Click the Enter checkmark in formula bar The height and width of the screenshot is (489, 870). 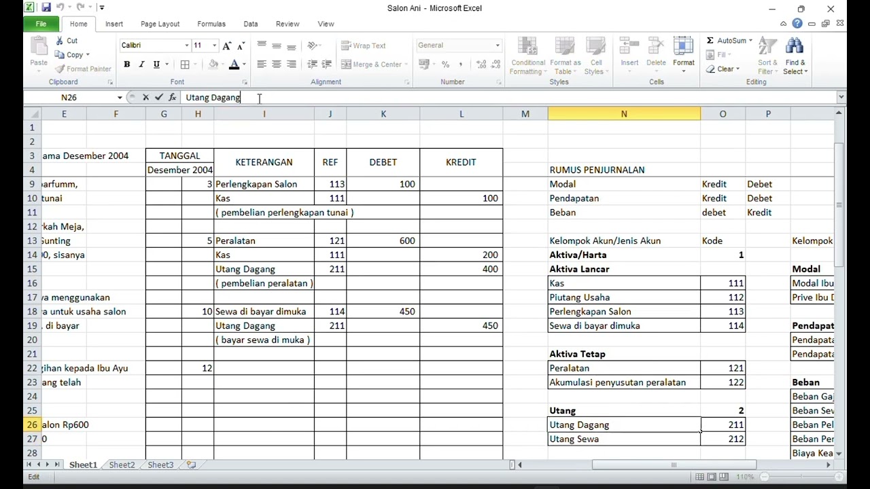tap(159, 98)
